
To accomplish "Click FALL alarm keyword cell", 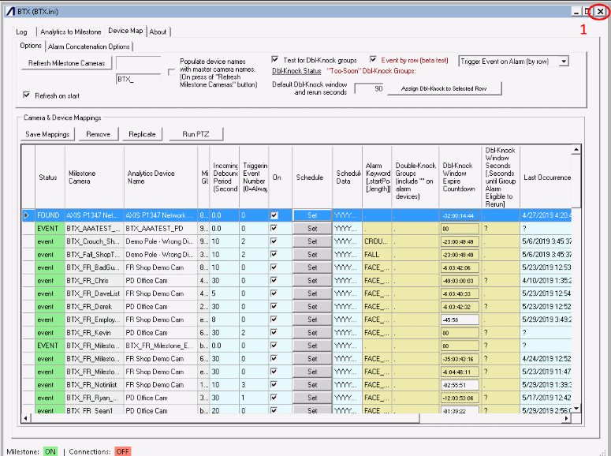I will click(x=377, y=255).
